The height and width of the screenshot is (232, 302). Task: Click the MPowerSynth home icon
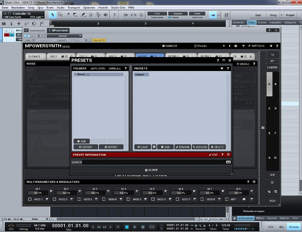point(271,46)
